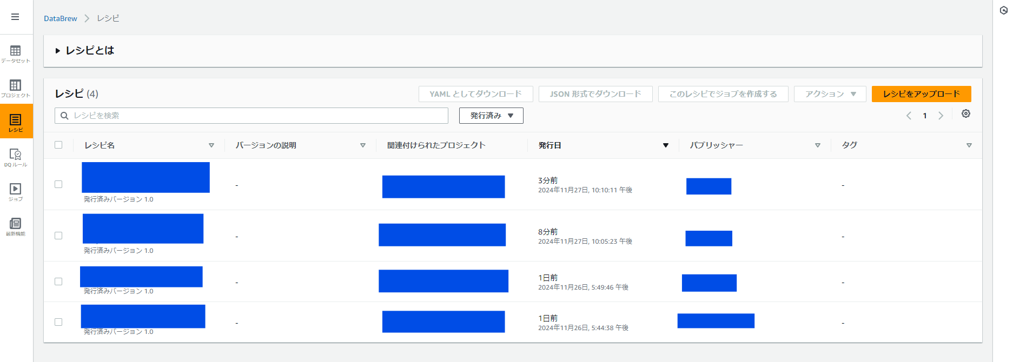Image resolution: width=1013 pixels, height=362 pixels.
Task: Sort by タグ column arrow
Action: click(x=969, y=145)
